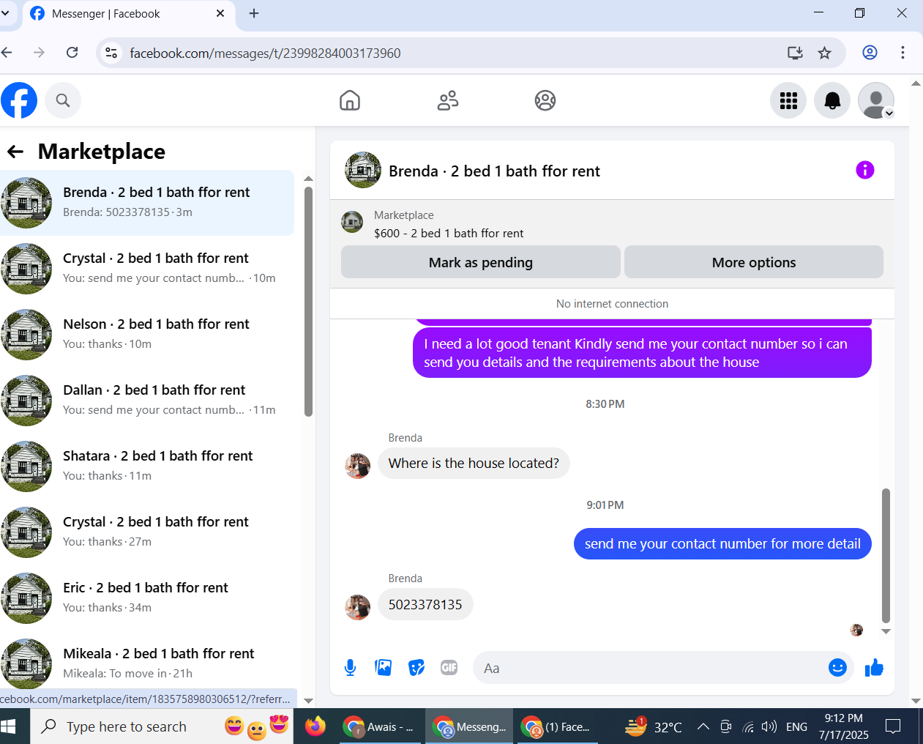Open Shatara's conversation
923x744 pixels.
147,466
